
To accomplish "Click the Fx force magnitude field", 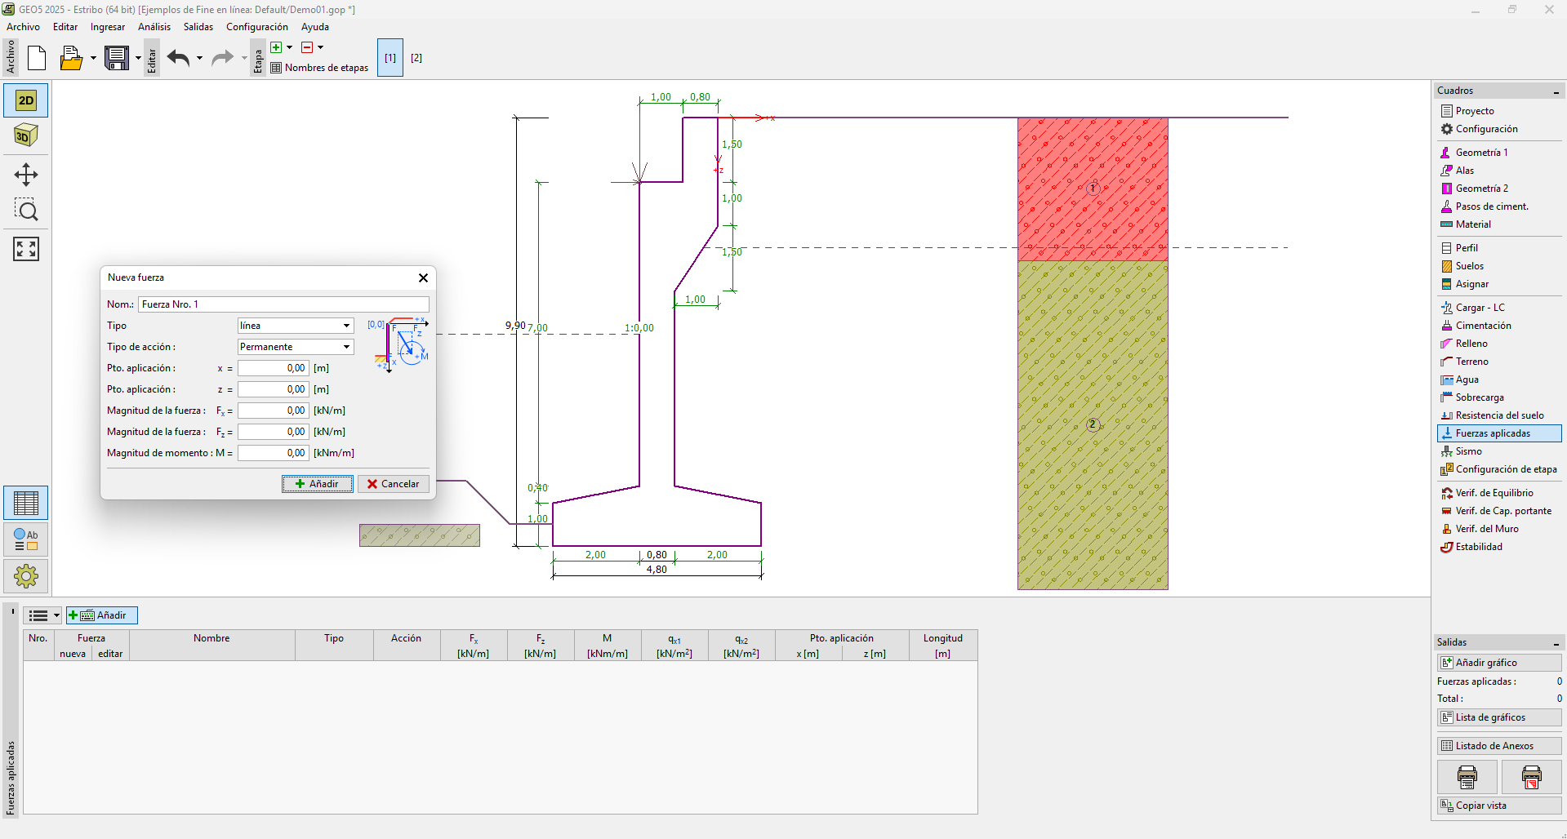I will (x=274, y=411).
